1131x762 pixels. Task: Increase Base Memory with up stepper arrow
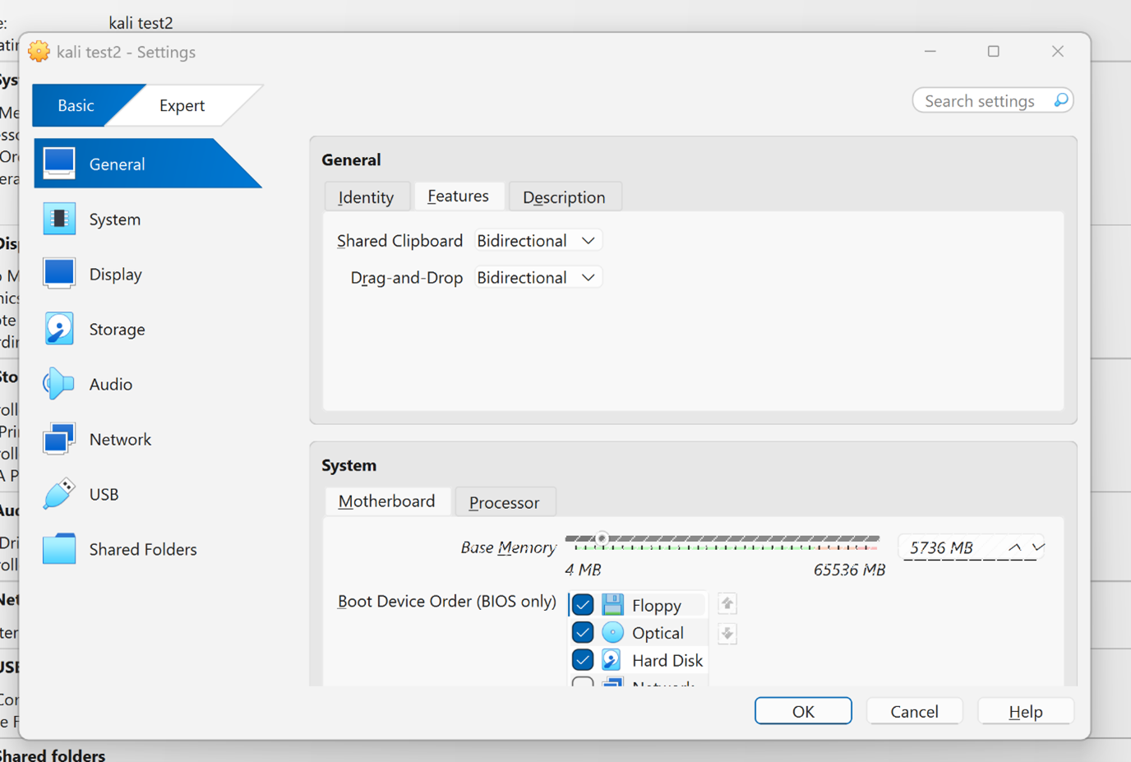pos(1015,547)
